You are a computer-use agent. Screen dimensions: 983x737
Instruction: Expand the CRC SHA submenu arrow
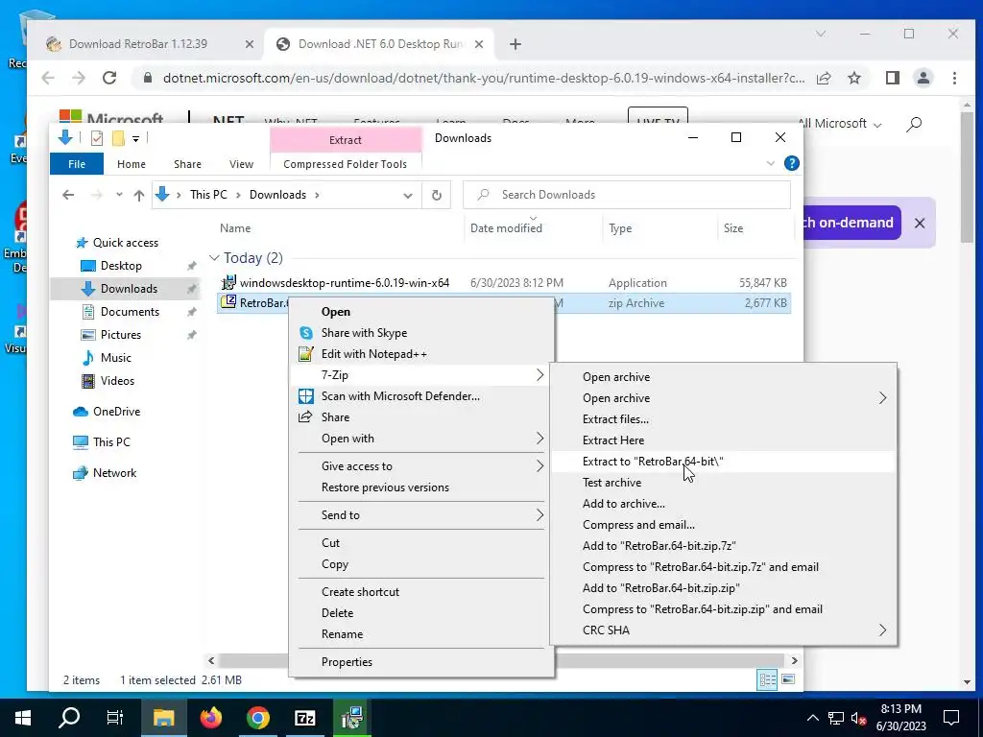click(x=883, y=630)
